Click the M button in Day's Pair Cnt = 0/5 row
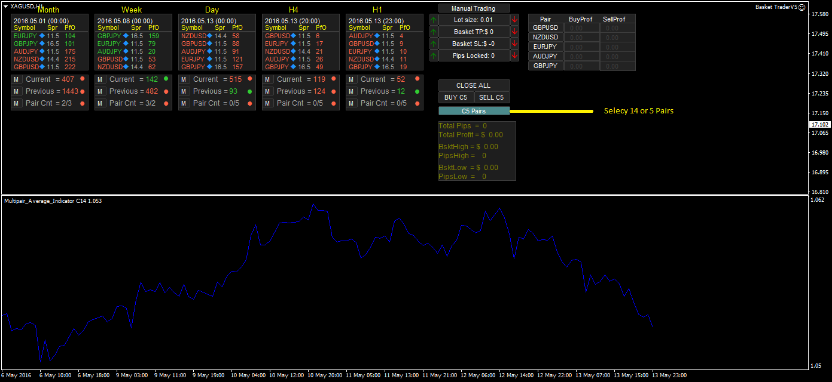The width and height of the screenshot is (832, 382). 184,103
